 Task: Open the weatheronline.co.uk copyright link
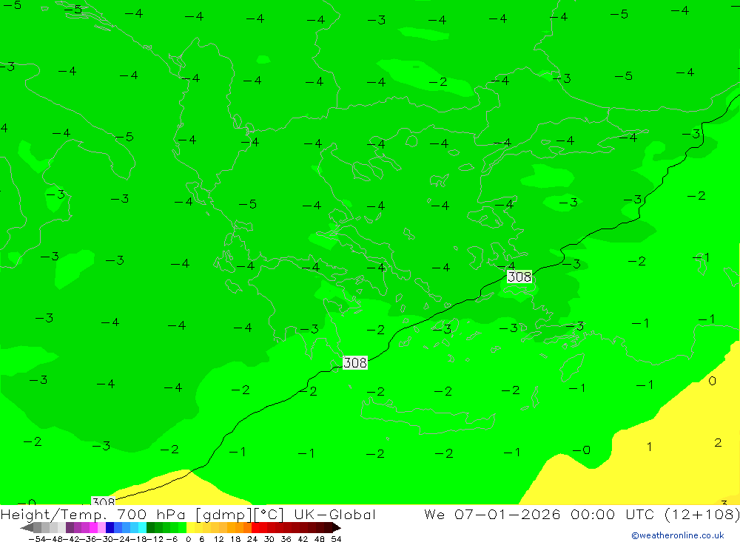click(678, 535)
